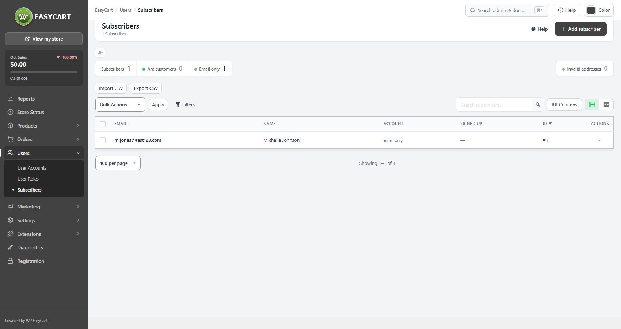Screen dimensions: 621x329
Task: Tick the select-all checkbox in table header
Action: tap(103, 124)
